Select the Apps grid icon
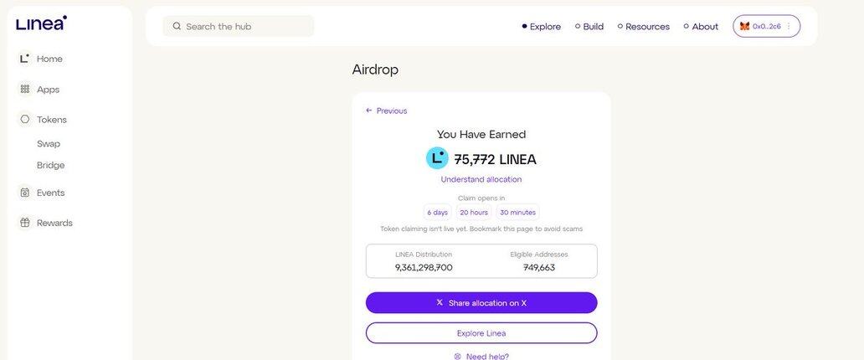This screenshot has height=360, width=864. [24, 89]
